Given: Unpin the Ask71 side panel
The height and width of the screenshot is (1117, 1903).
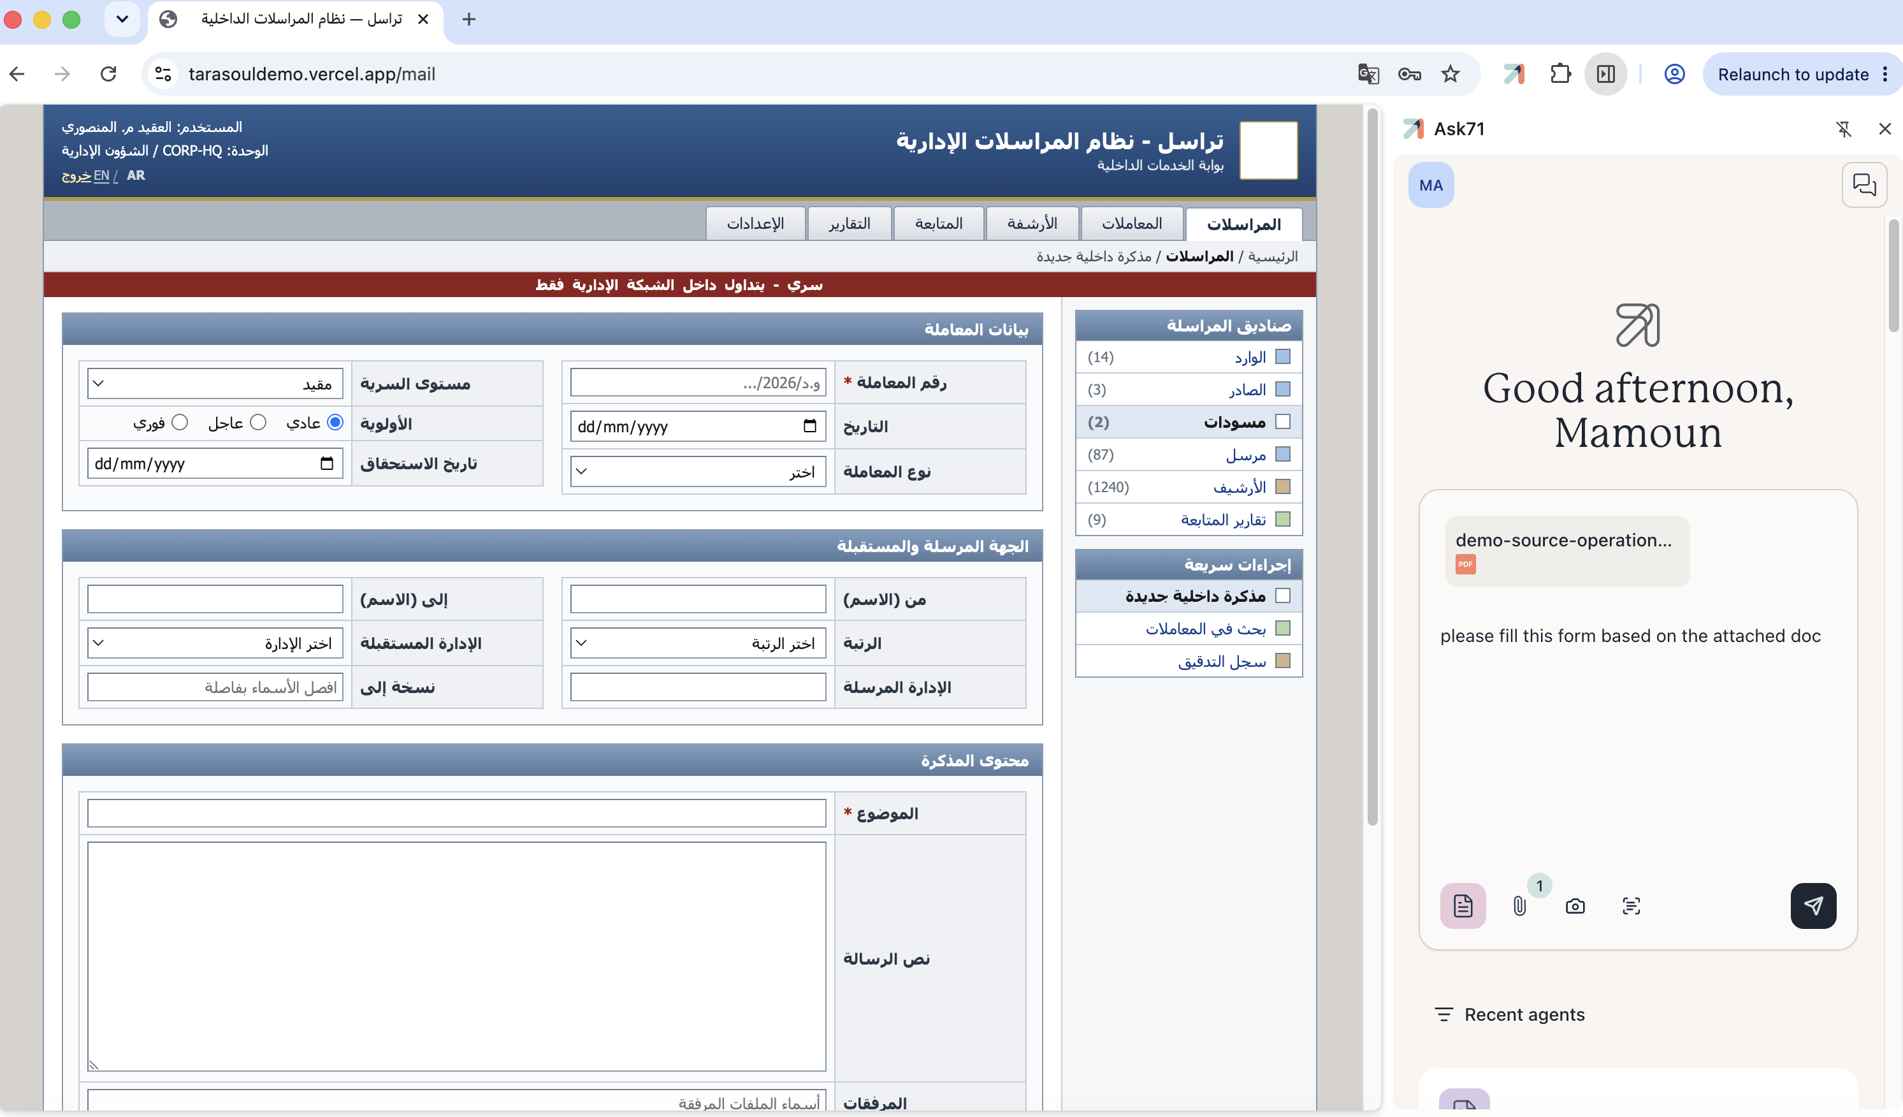Looking at the screenshot, I should (1844, 129).
